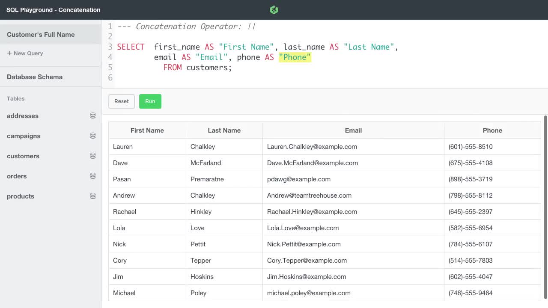Select Customer's Full Name query tab

click(x=41, y=35)
